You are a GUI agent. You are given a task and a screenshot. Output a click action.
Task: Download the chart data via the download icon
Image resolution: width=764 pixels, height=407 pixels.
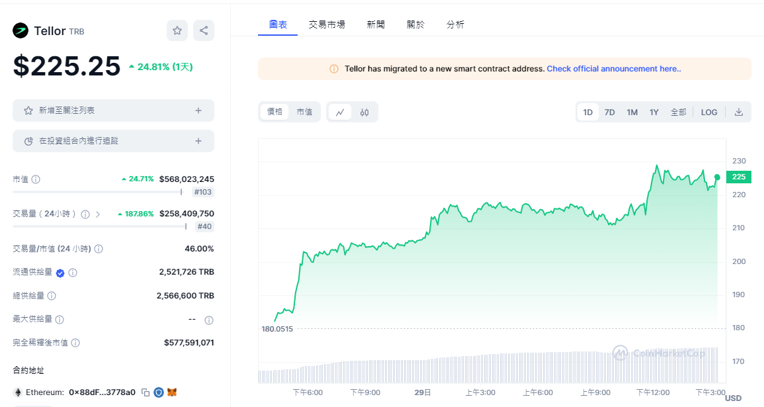pyautogui.click(x=739, y=112)
